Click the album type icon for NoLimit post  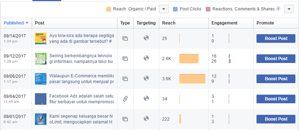coord(125,119)
